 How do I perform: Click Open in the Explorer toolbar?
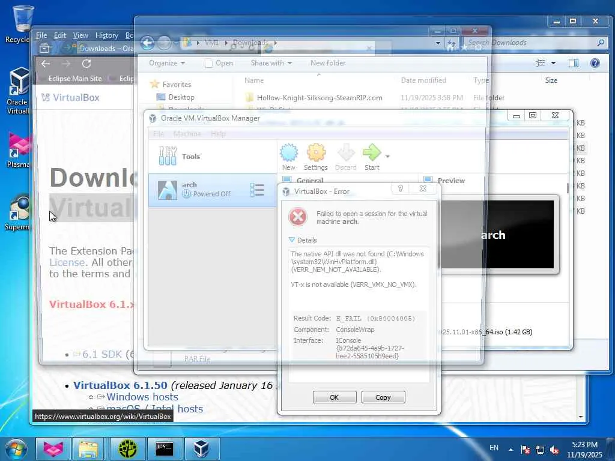(219, 63)
